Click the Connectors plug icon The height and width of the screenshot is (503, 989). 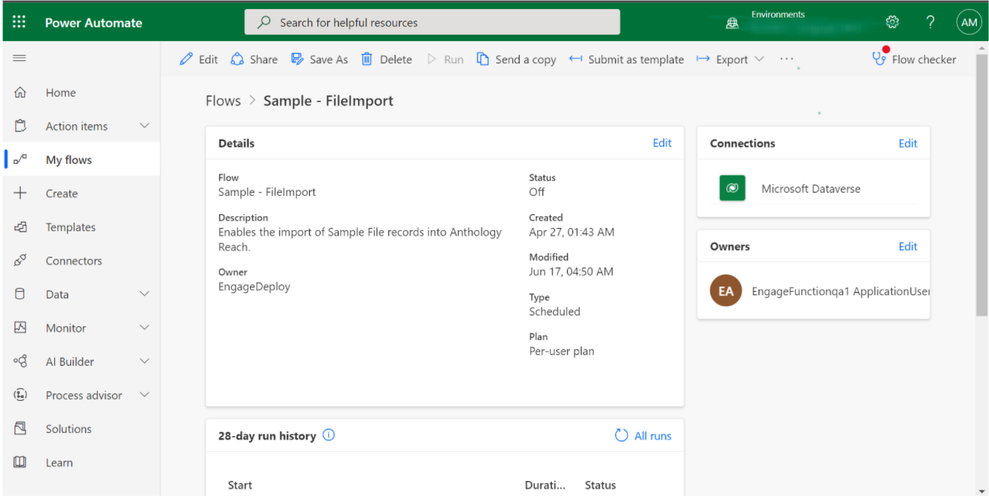pos(21,260)
